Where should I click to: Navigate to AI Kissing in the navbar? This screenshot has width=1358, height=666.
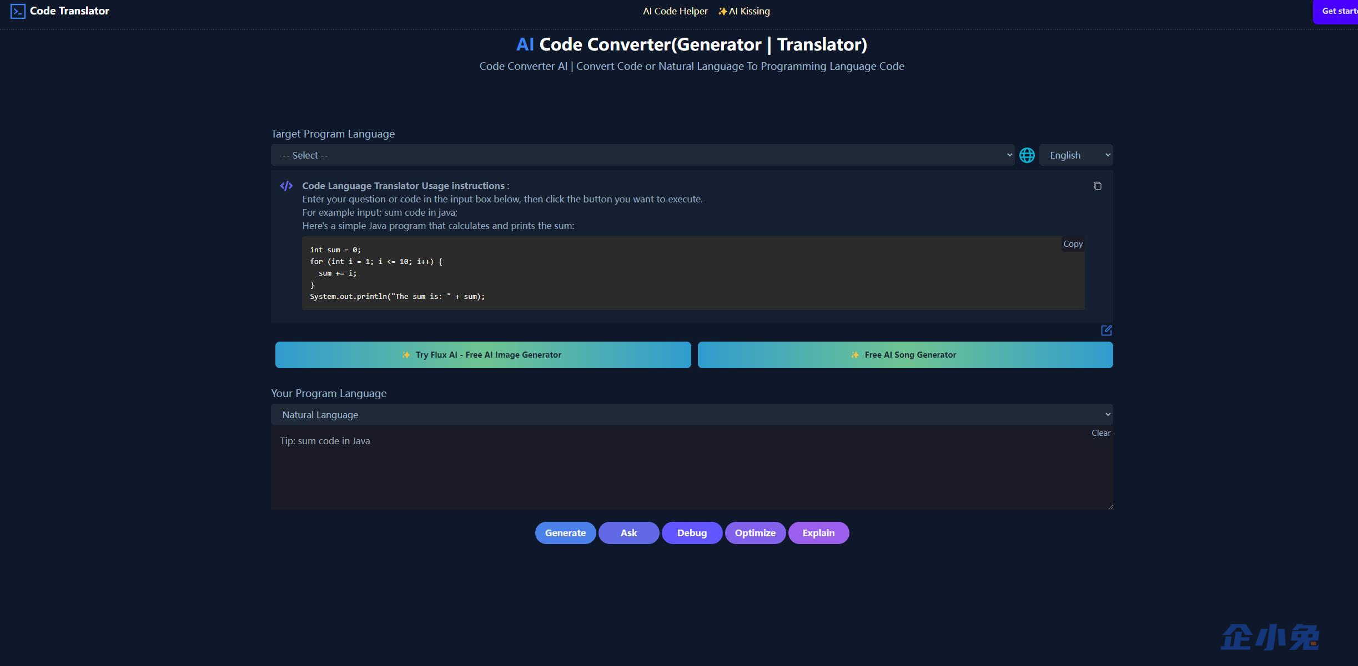coord(748,11)
